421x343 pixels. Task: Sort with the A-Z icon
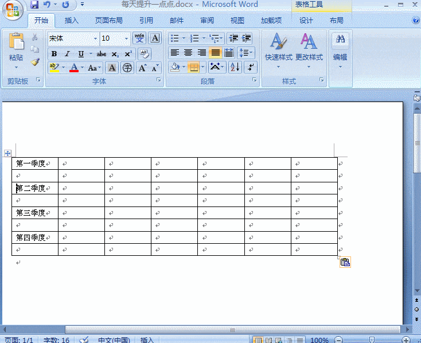pyautogui.click(x=235, y=67)
